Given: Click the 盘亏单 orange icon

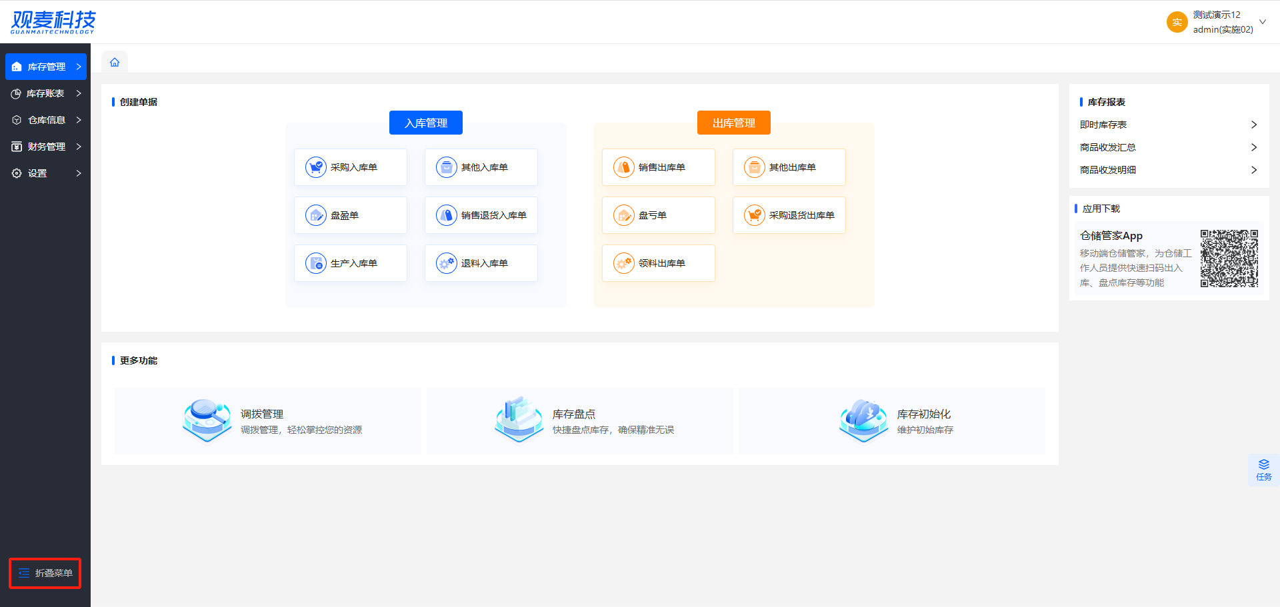Looking at the screenshot, I should point(624,215).
